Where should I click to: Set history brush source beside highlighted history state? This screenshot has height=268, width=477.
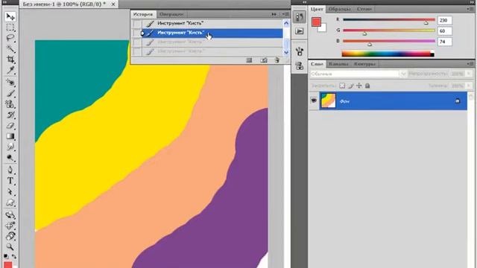tap(137, 33)
